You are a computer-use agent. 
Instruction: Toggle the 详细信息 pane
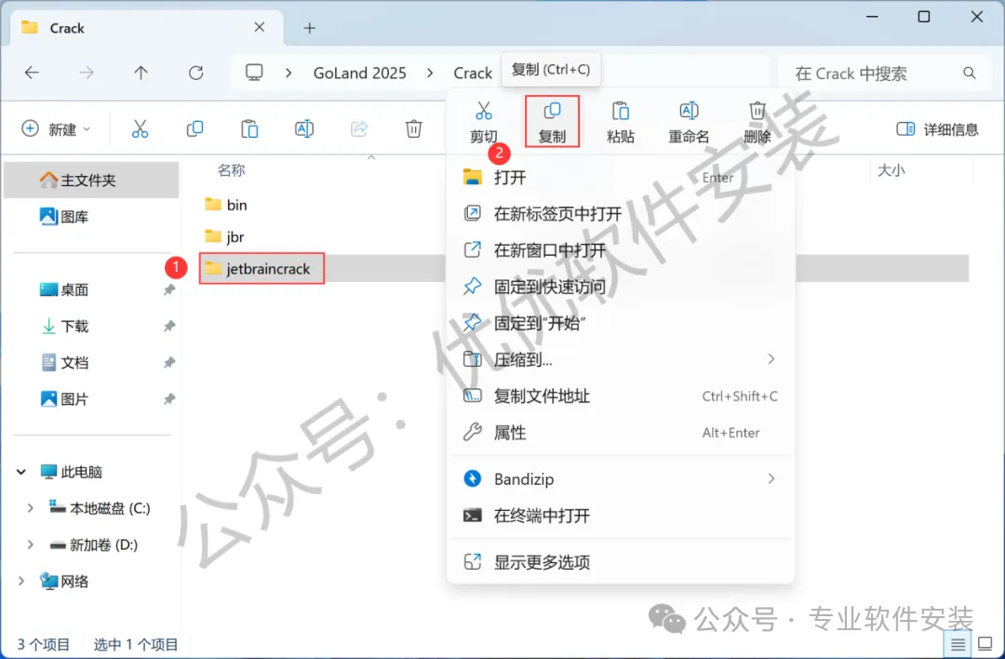937,129
